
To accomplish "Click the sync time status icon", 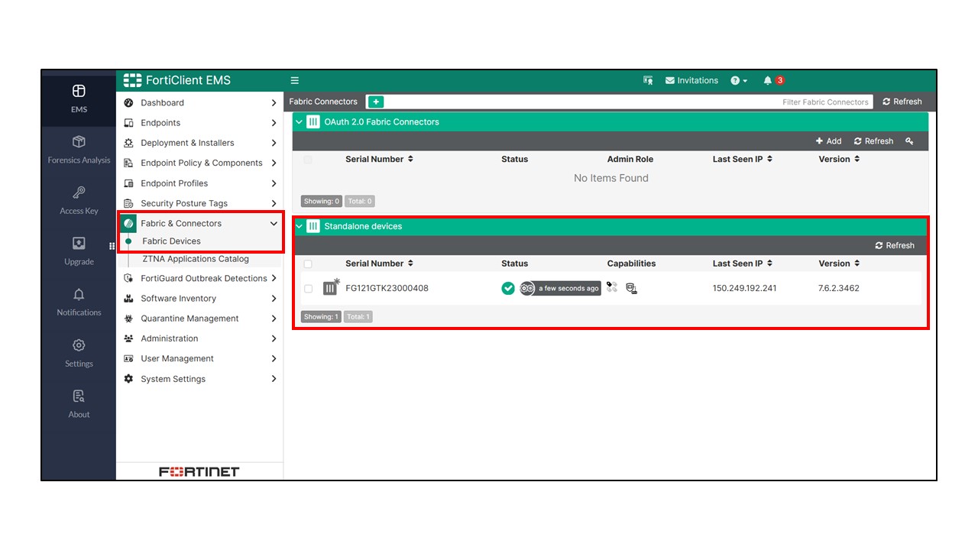I will 527,288.
